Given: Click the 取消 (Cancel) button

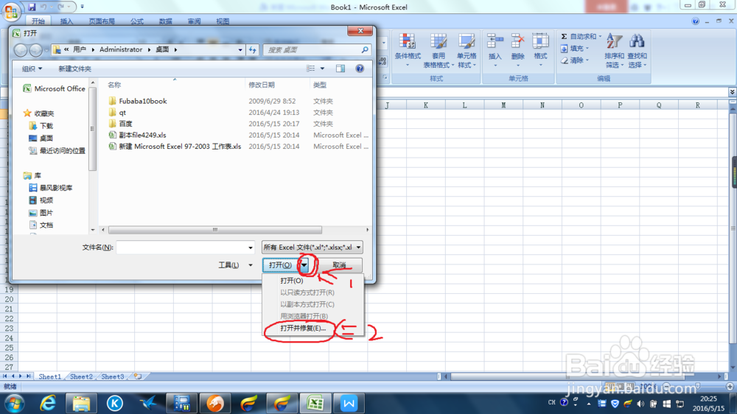Looking at the screenshot, I should click(339, 265).
